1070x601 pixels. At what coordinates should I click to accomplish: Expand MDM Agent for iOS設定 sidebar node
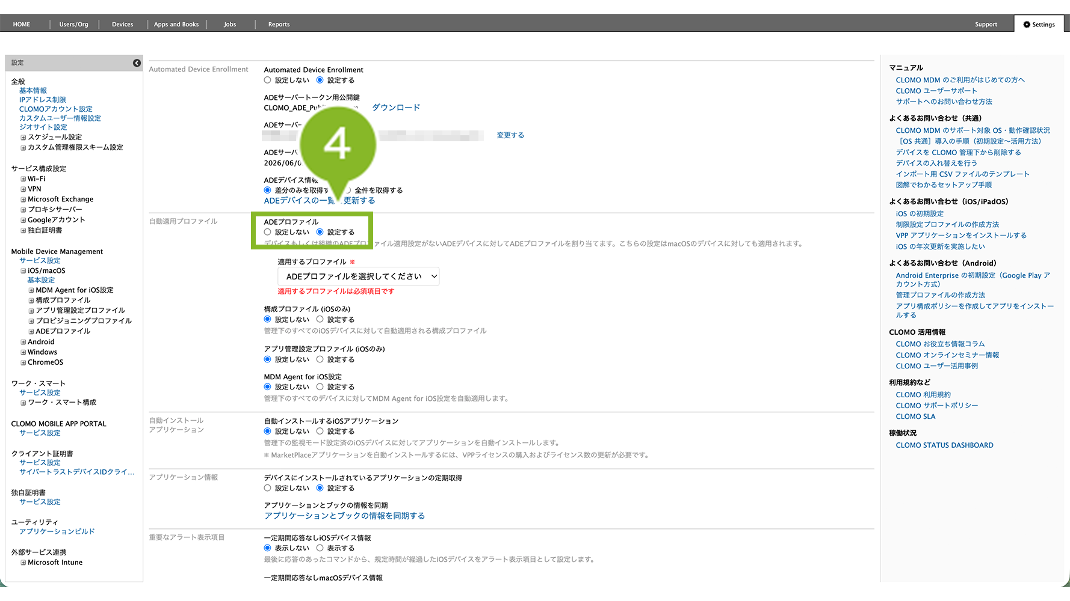click(31, 290)
